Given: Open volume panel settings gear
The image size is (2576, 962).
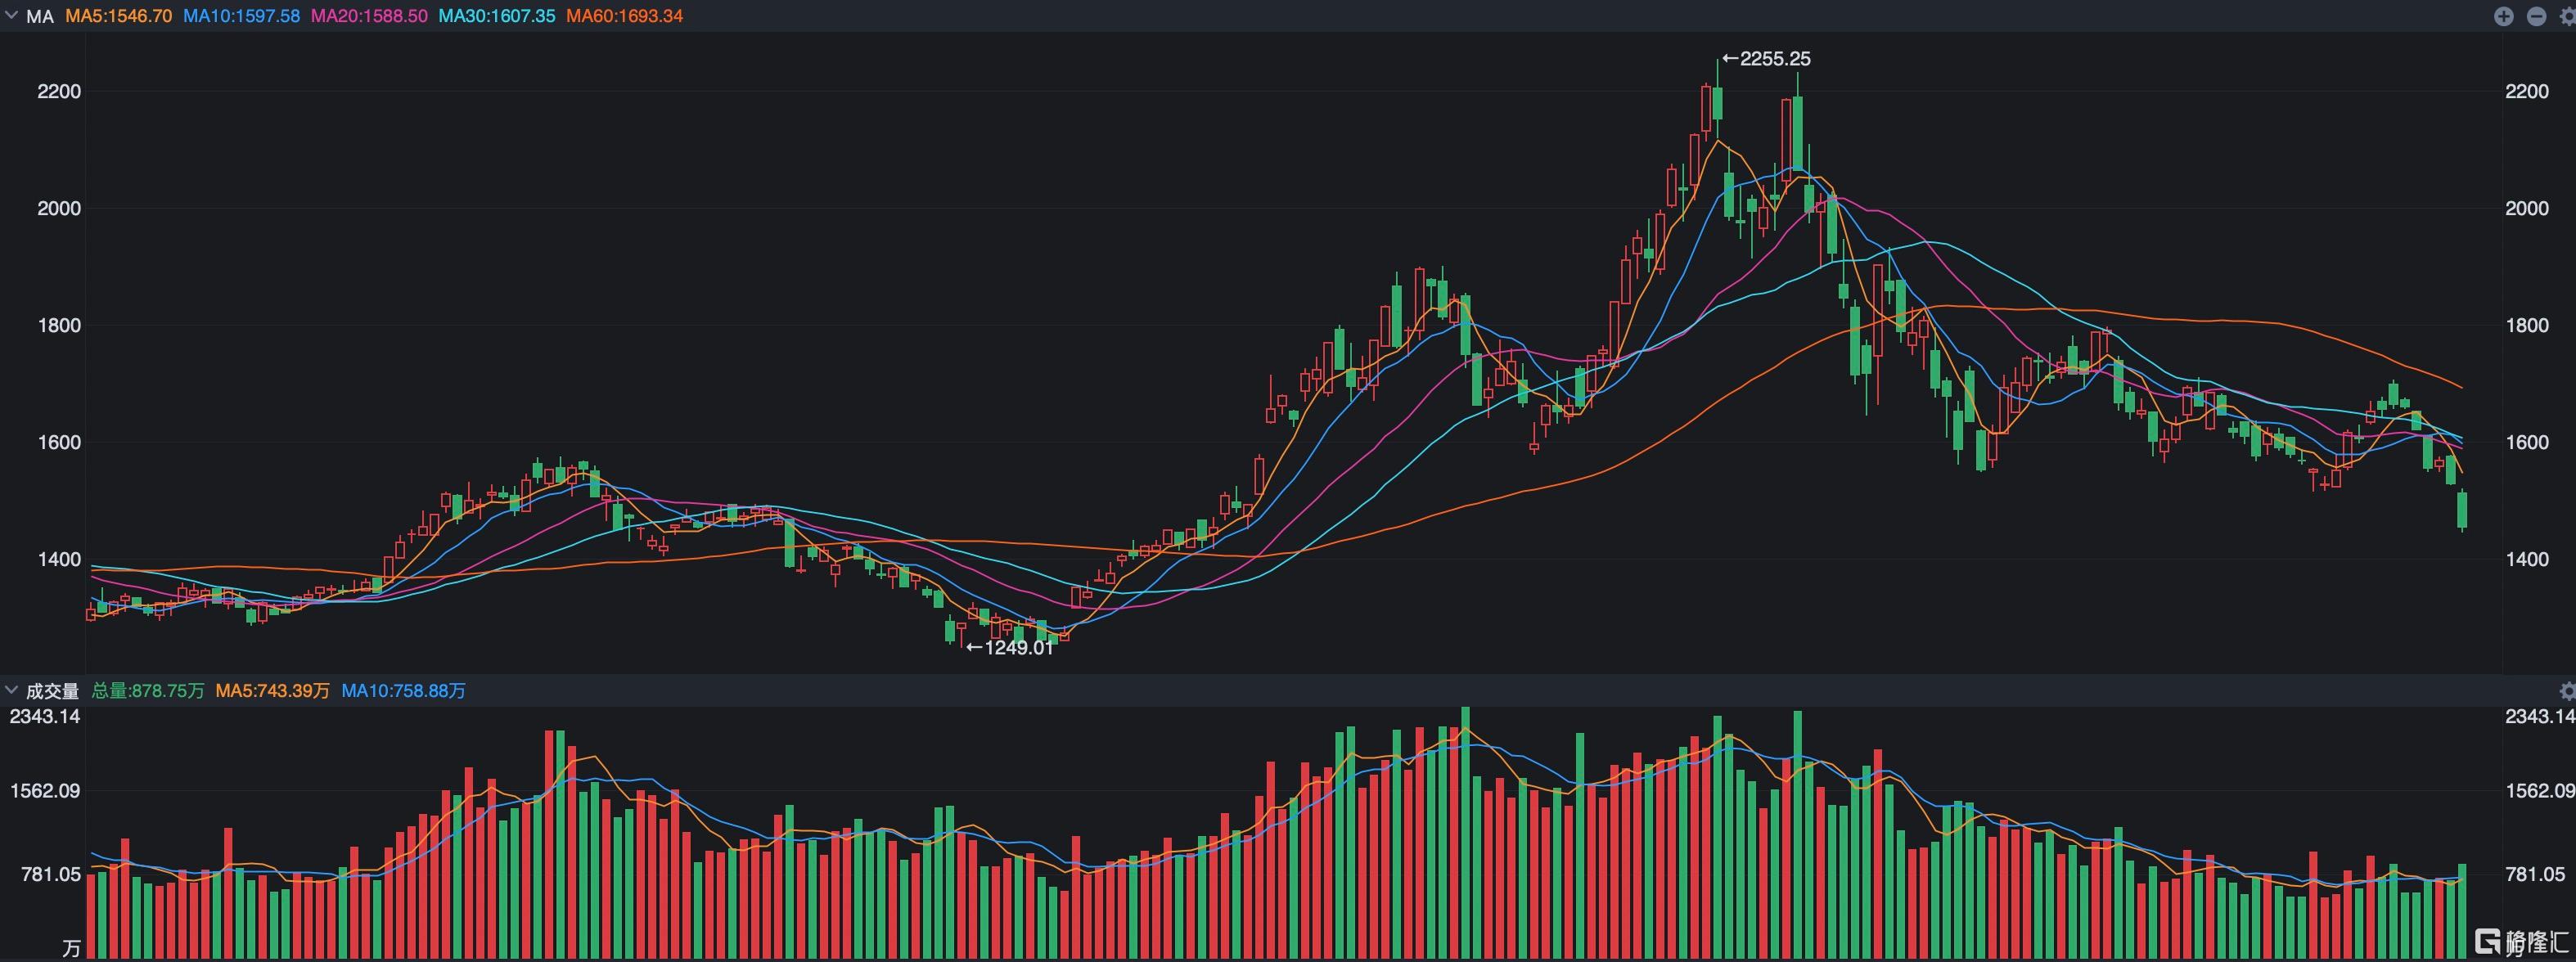Looking at the screenshot, I should [x=2567, y=691].
